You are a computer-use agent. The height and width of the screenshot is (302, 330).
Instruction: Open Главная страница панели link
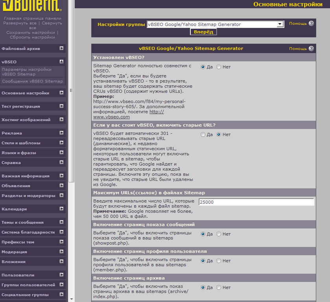click(33, 18)
